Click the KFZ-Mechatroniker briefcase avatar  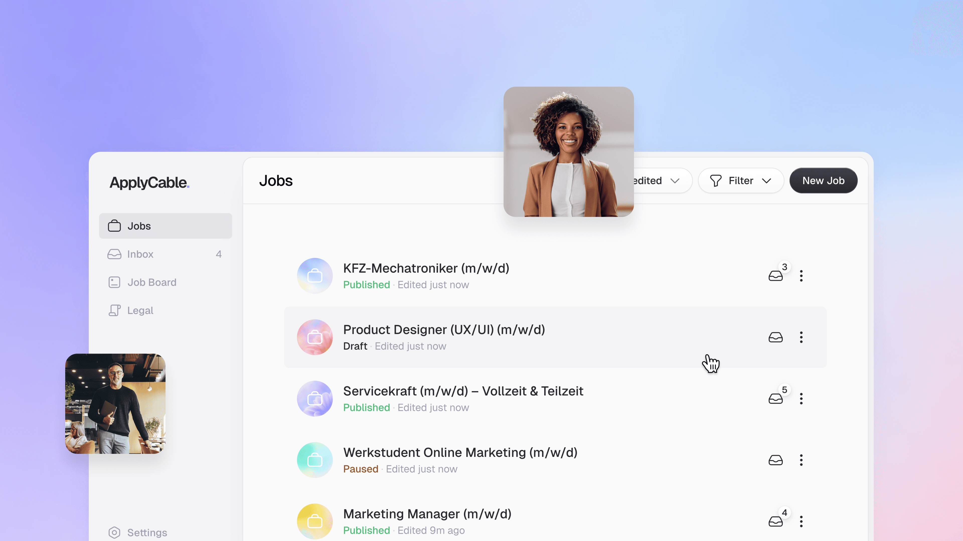click(315, 276)
